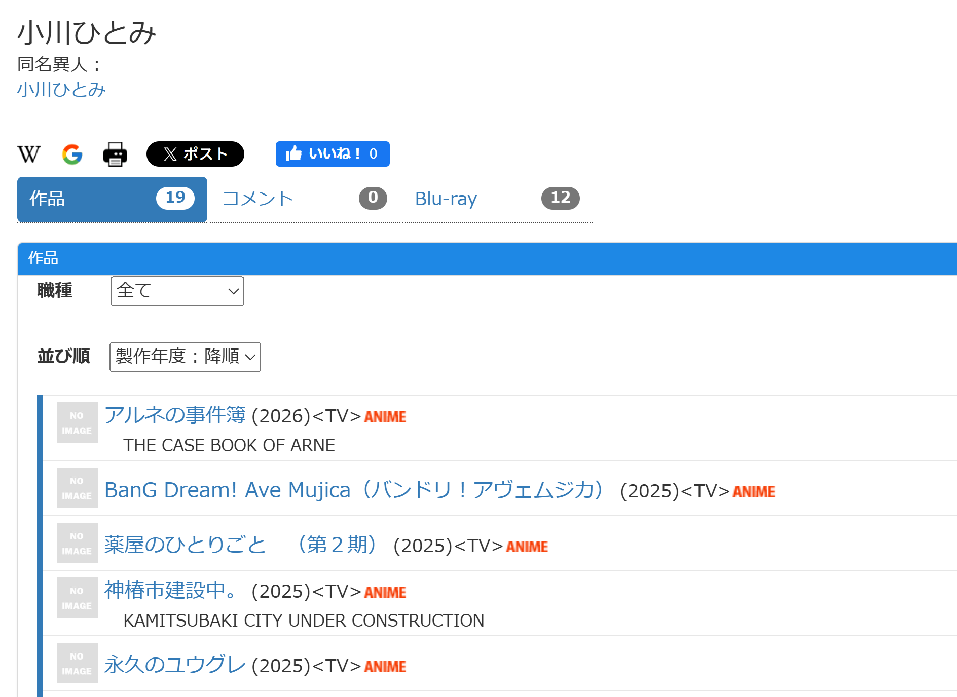Screen dimensions: 957x697
Task: Open Google search icon
Action: 72,154
